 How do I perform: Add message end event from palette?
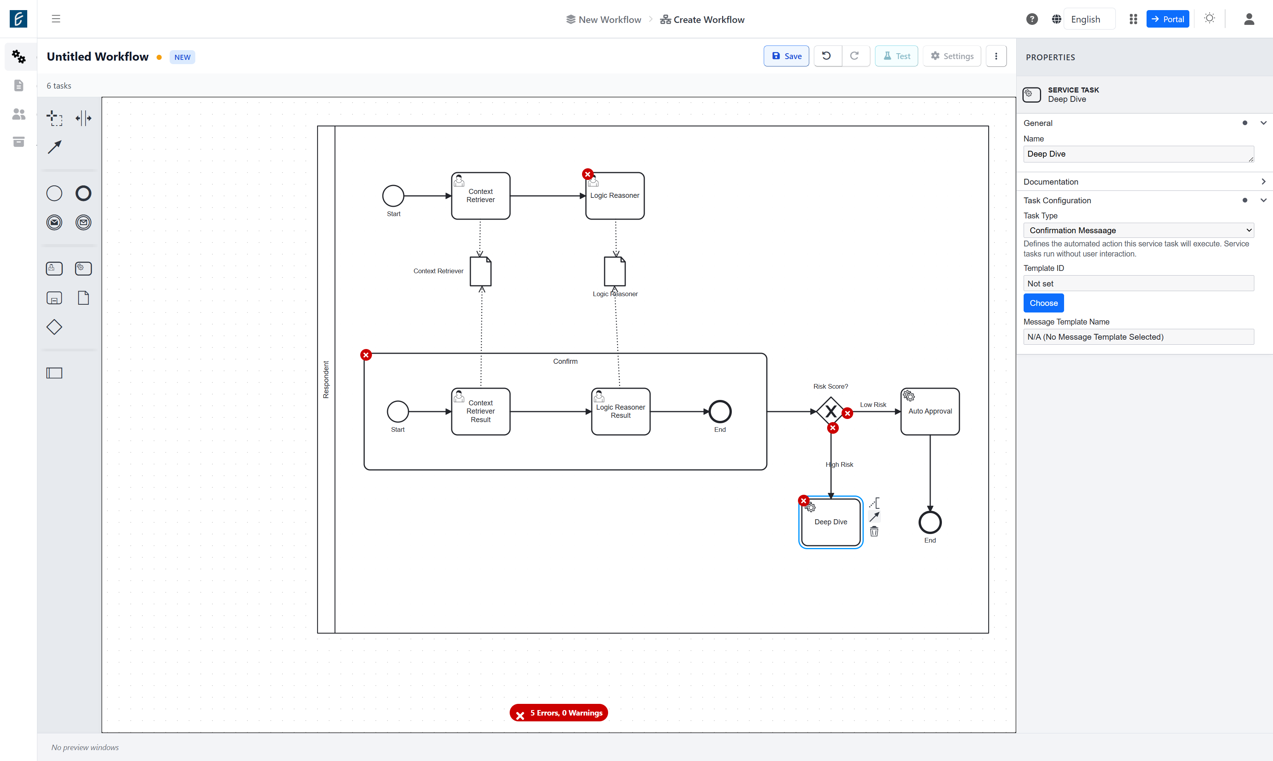[x=83, y=223]
